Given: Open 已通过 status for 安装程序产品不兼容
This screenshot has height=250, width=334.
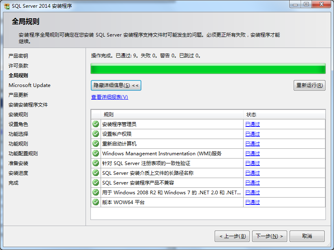Looking at the screenshot, I should click(253, 183).
